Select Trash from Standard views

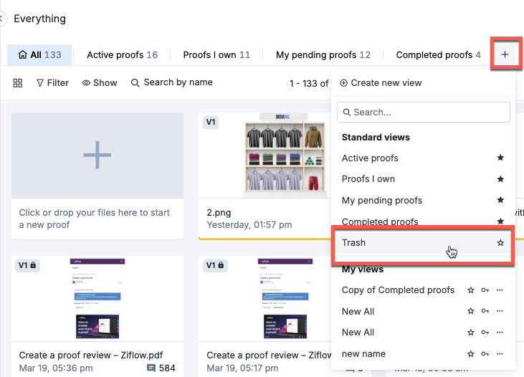(354, 243)
